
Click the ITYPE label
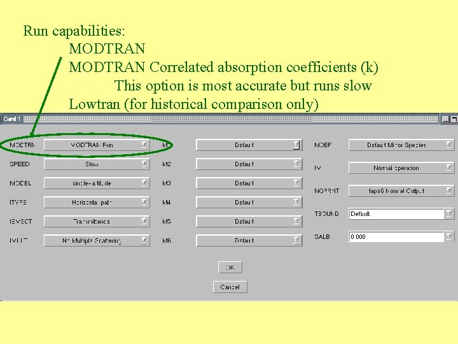[18, 202]
